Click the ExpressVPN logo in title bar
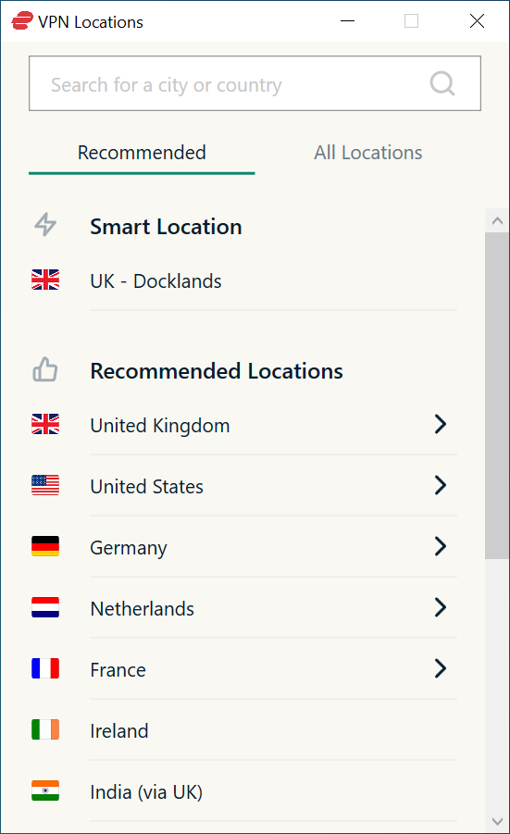The height and width of the screenshot is (834, 510). tap(22, 20)
